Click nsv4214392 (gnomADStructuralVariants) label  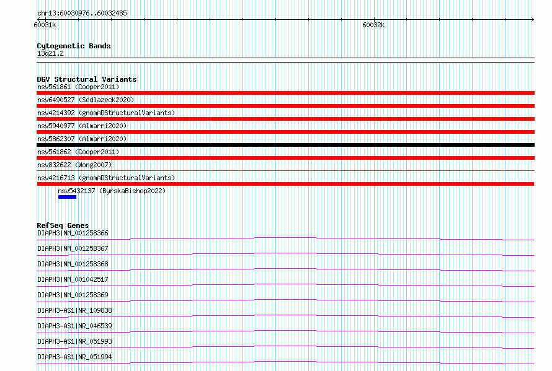(x=106, y=113)
